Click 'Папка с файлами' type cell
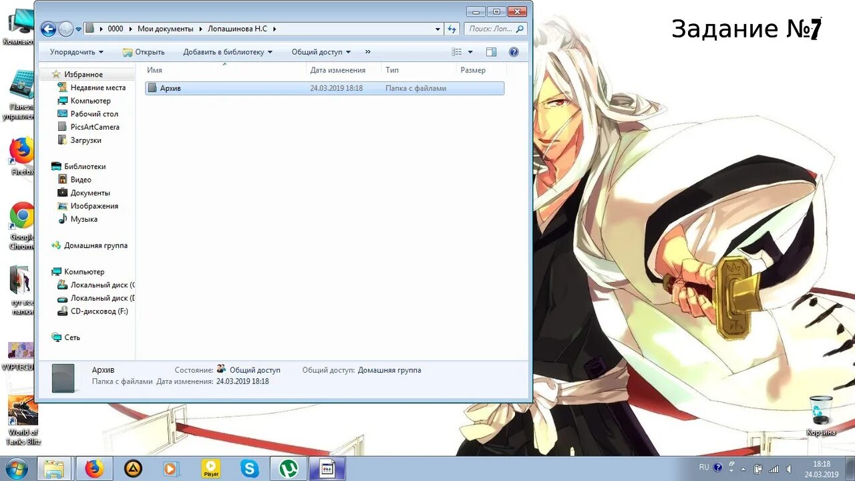The height and width of the screenshot is (481, 855). point(415,88)
